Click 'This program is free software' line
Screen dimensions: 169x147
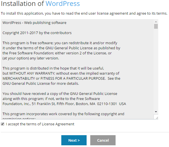pyautogui.click(x=60, y=43)
